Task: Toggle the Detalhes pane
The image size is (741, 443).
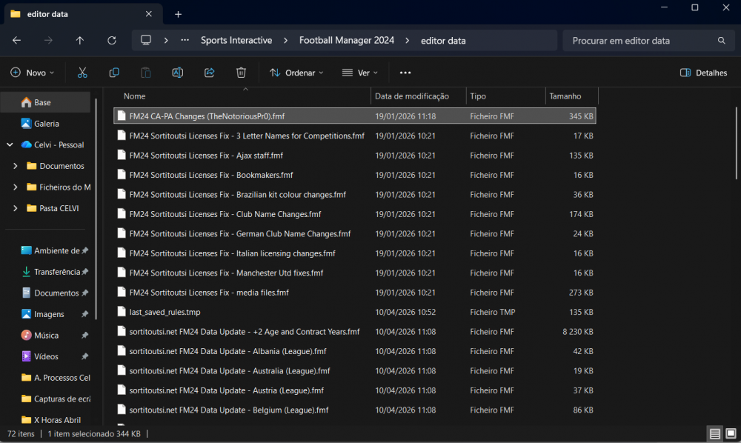Action: pos(703,73)
